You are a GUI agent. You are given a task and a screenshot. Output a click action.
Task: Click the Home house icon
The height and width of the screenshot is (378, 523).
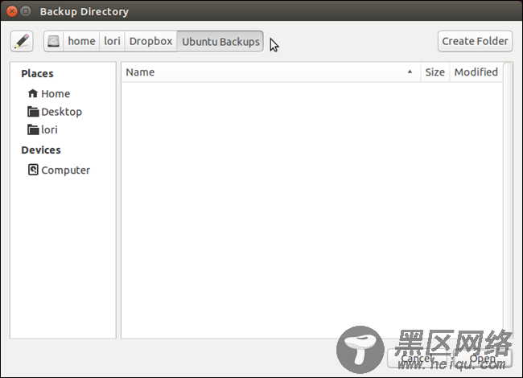coord(33,93)
